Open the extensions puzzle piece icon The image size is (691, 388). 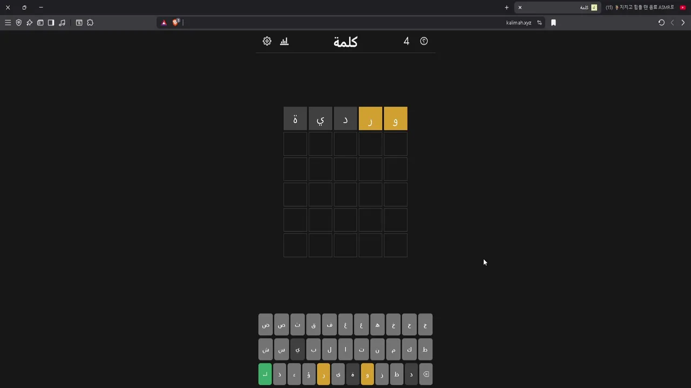tap(90, 23)
